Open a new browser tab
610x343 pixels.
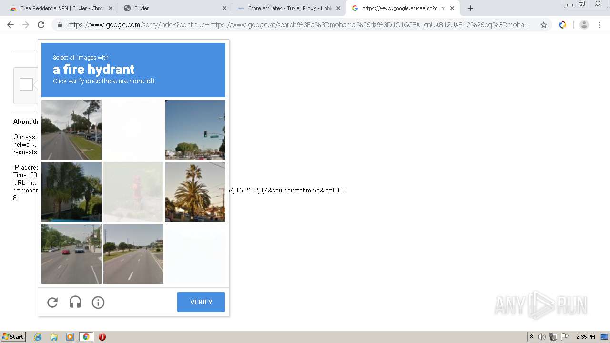pos(470,8)
